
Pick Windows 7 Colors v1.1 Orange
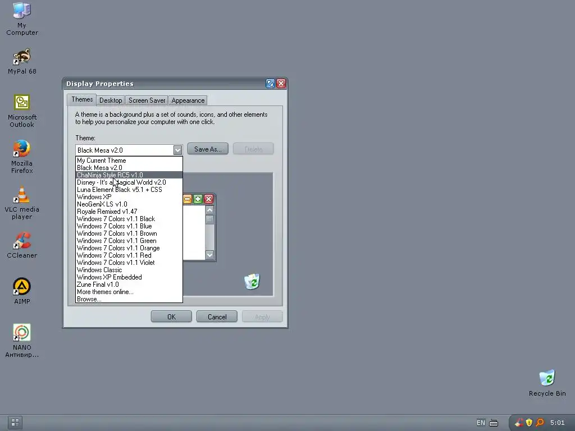pos(129,248)
